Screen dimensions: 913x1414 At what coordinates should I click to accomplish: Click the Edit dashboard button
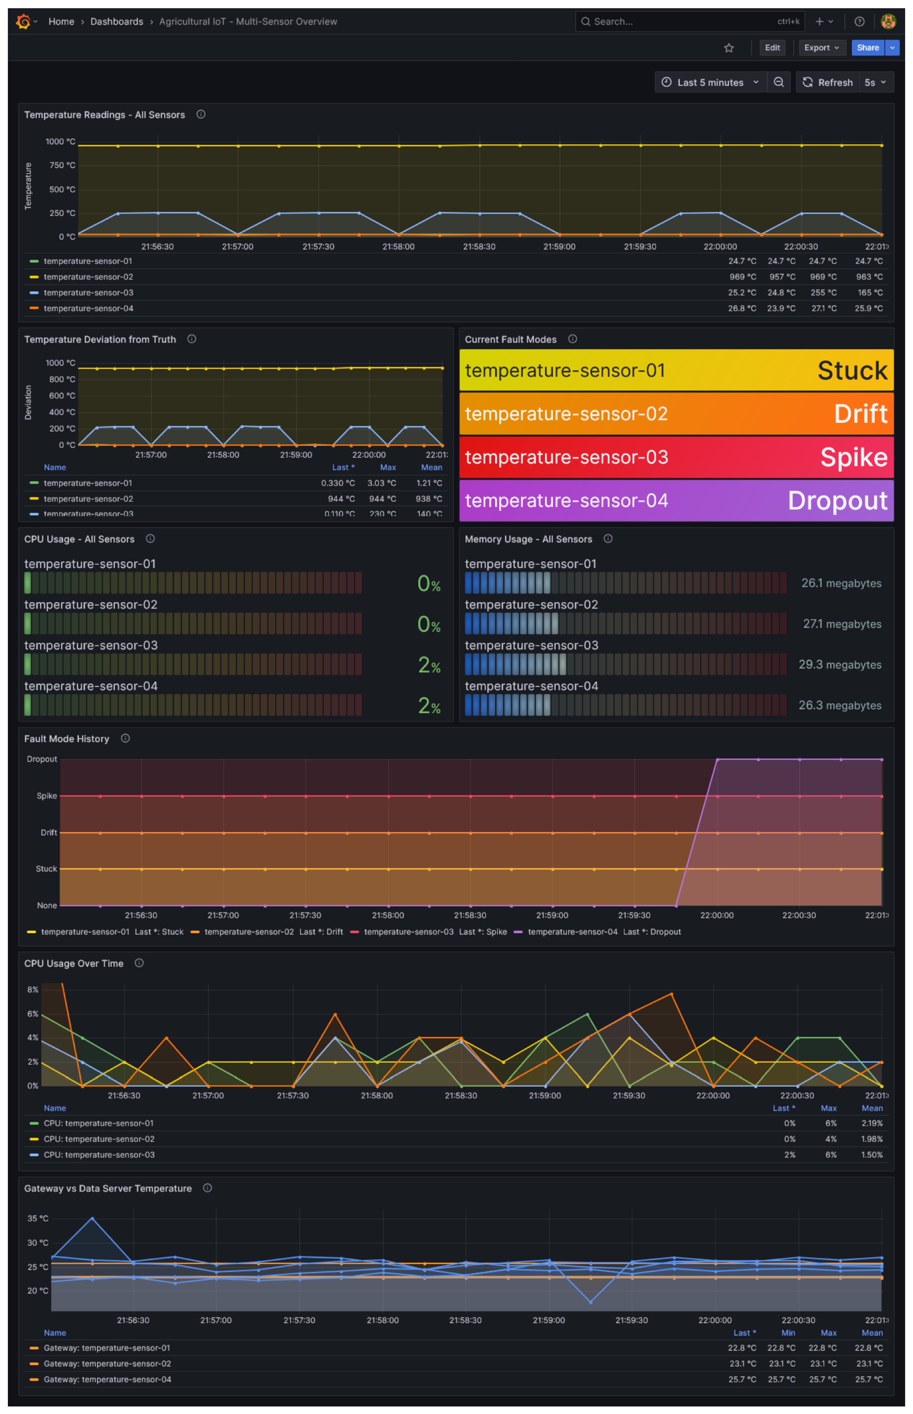(x=772, y=48)
